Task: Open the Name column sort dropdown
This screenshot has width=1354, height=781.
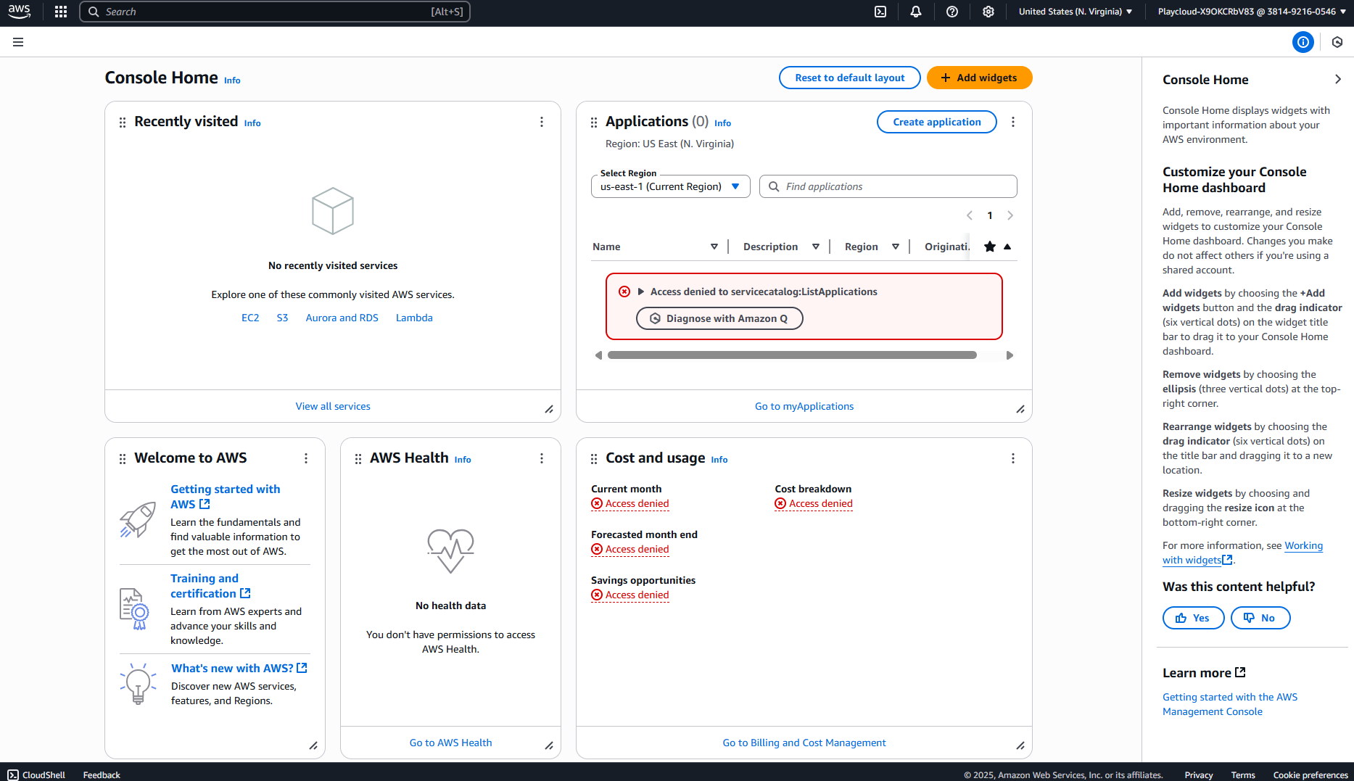Action: tap(714, 247)
